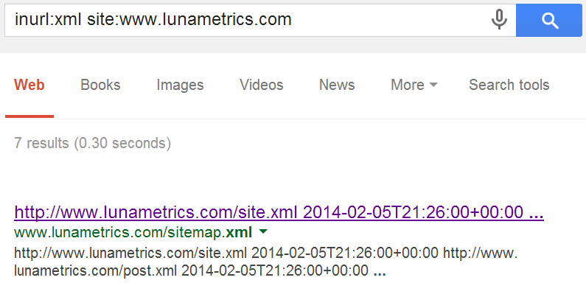Click the red underline beneath the Web tab
The height and width of the screenshot is (283, 586).
pyautogui.click(x=29, y=116)
